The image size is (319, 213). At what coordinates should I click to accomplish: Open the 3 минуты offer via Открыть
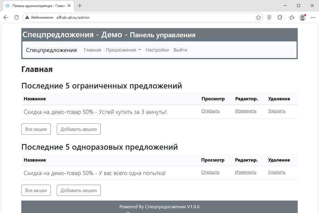pyautogui.click(x=211, y=111)
